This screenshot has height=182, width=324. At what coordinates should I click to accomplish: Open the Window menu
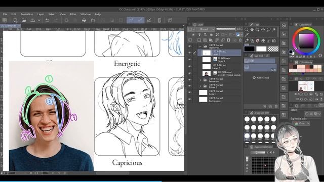pos(86,14)
